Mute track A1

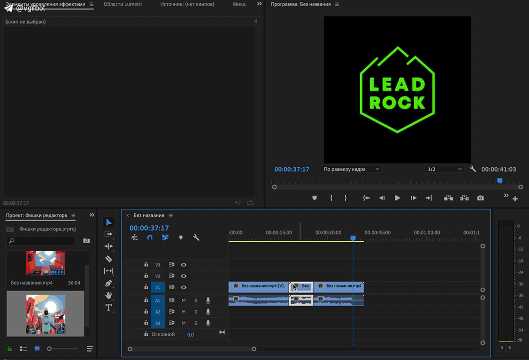[183, 300]
